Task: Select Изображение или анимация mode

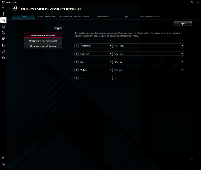Action: (x=43, y=41)
